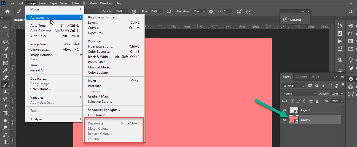357x147 pixels.
Task: Select the Spot Healing Brush tool
Action: [5, 77]
